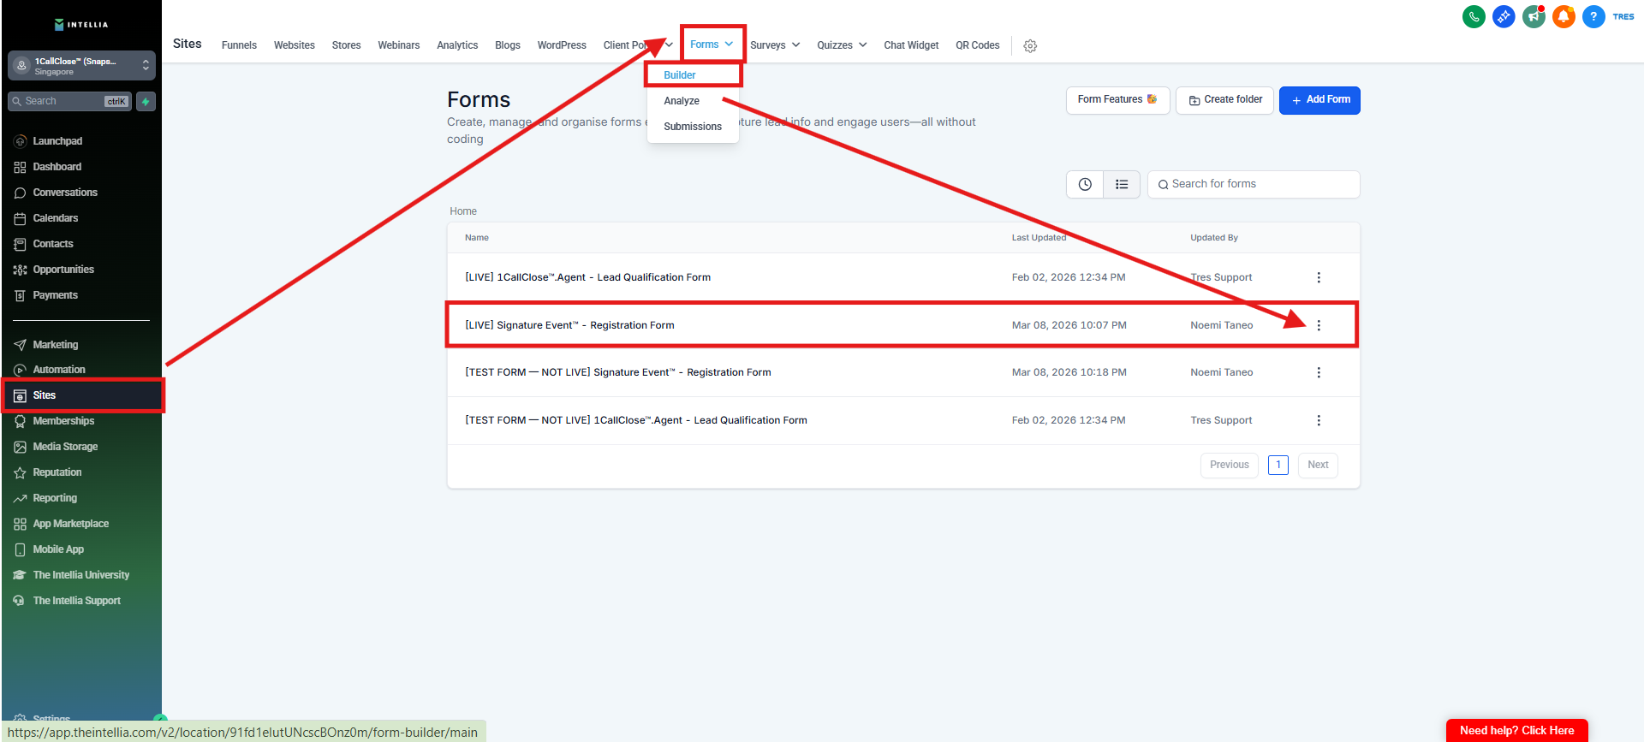Open the orange notifications bell
Viewport: 1644px width, 742px height.
pos(1564,16)
